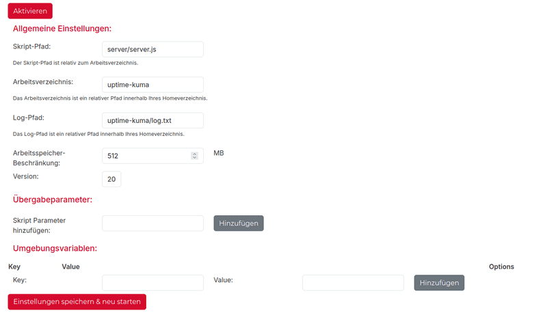Viewport: 547px width, 317px height.
Task: Click the Aktivieren button
Action: [x=30, y=11]
